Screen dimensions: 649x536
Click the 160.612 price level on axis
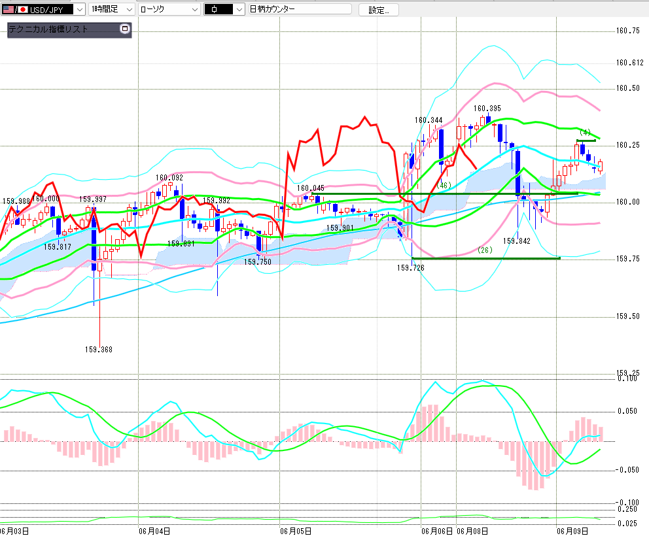[x=630, y=63]
